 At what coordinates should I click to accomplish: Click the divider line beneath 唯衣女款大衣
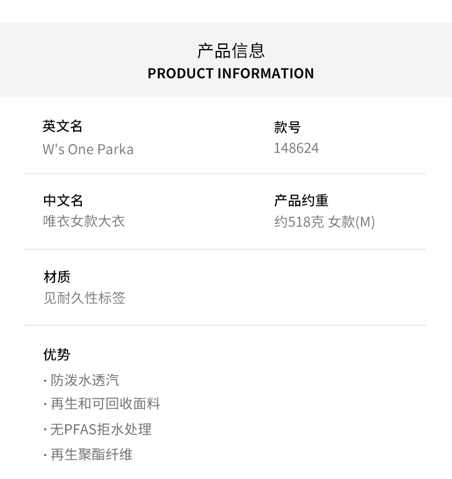[224, 249]
